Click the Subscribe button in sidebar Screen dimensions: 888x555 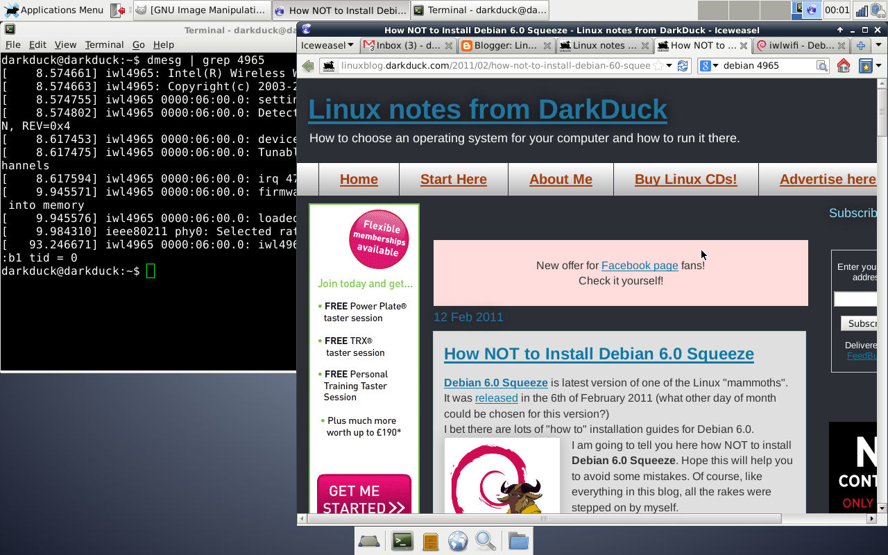coord(859,323)
